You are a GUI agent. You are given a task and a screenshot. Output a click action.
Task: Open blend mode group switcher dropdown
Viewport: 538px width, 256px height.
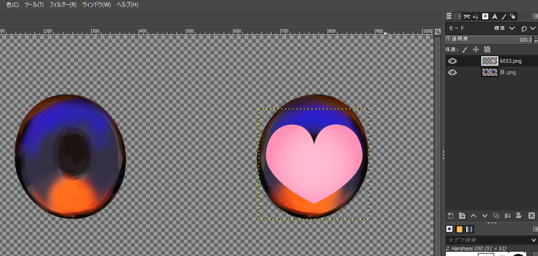(529, 28)
